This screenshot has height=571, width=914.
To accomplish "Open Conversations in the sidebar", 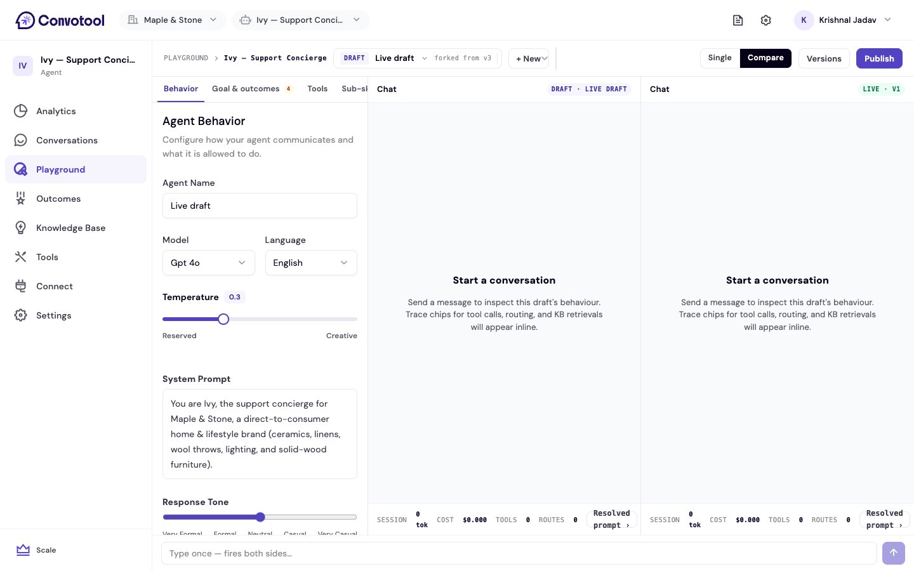I will pyautogui.click(x=76, y=140).
